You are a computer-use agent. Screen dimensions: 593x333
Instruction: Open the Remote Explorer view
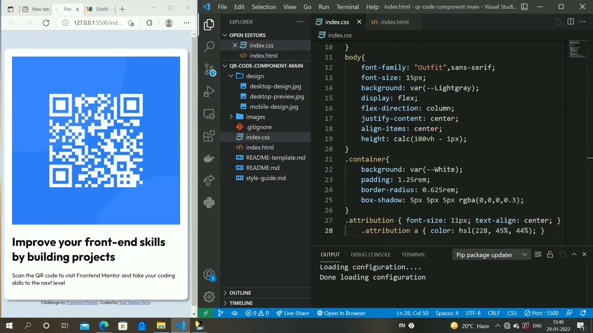point(209,114)
